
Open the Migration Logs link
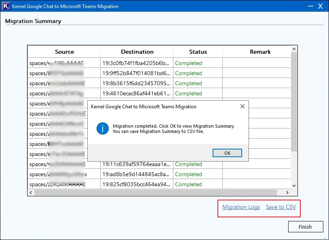pos(241,207)
